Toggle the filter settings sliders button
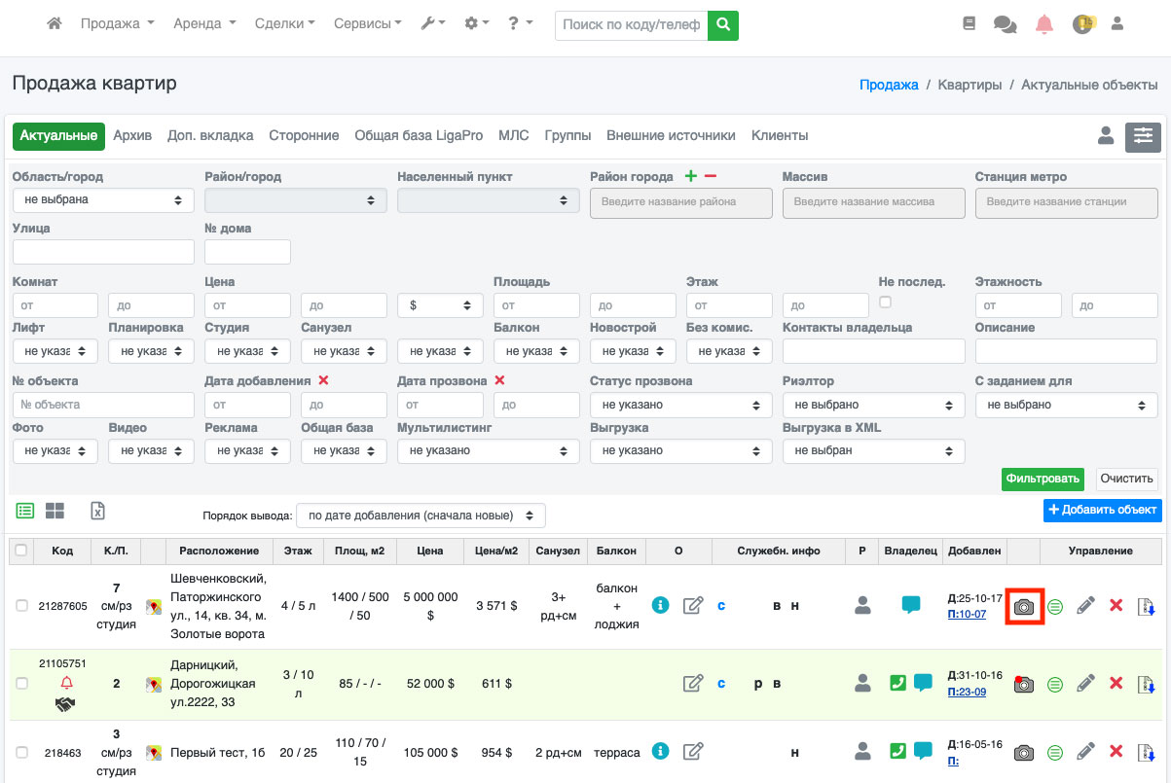1171x783 pixels. pyautogui.click(x=1143, y=137)
